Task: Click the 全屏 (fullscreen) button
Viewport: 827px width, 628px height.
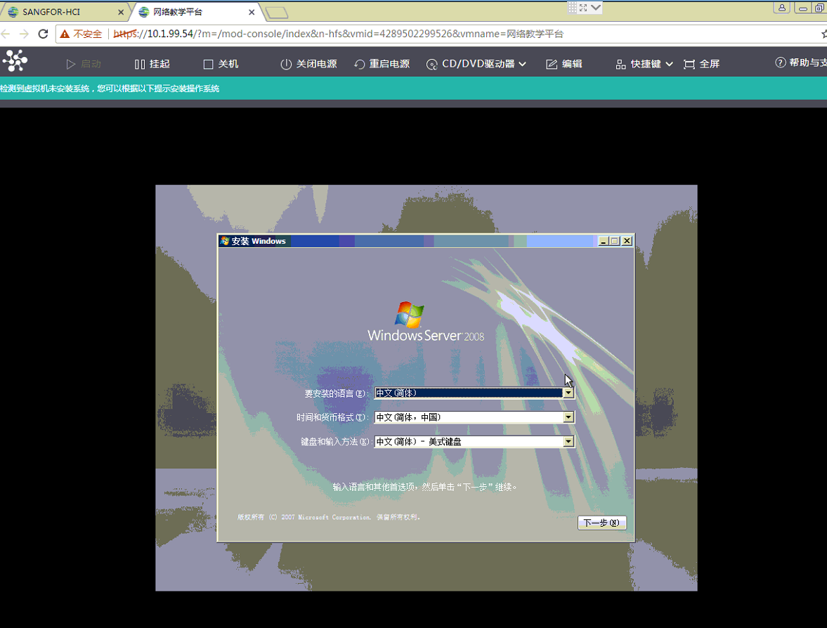Action: 701,64
